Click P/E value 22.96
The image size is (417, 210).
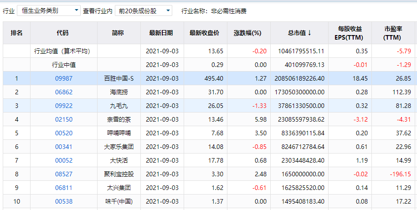[403, 147]
